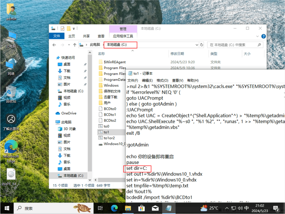This screenshot has height=214, width=285.
Task: Open the 格式(O) menu in Notepad
Action: point(162,81)
